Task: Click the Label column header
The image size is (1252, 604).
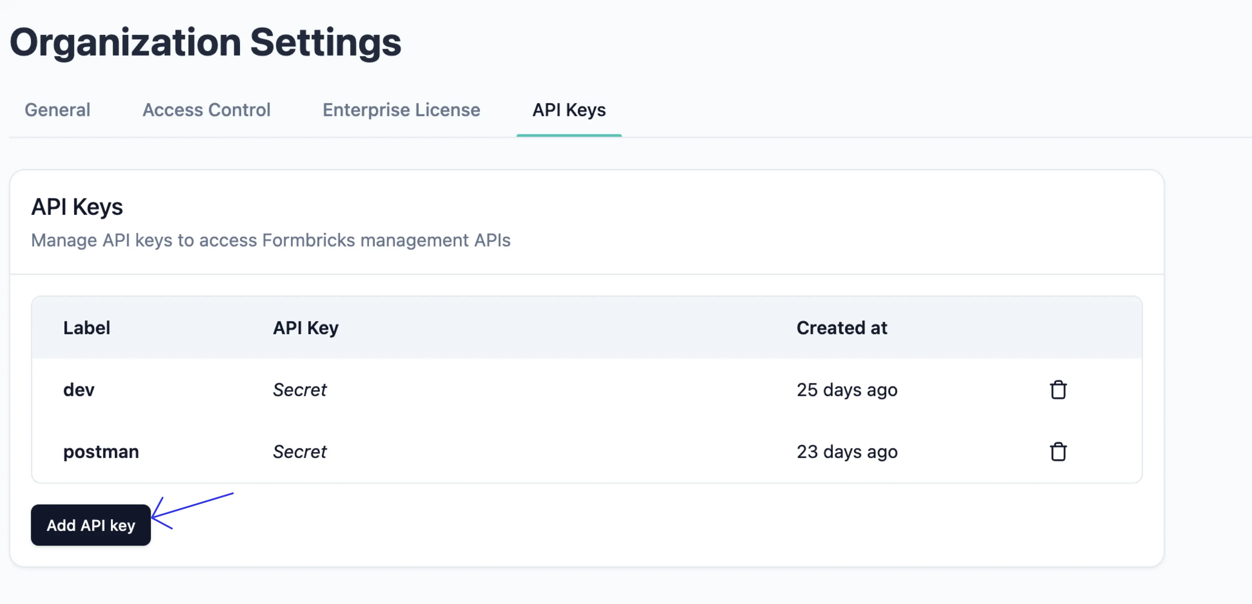Action: [86, 328]
